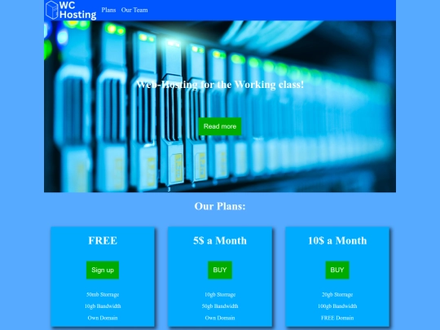Click the 5$ a Month plan title

[x=220, y=240]
